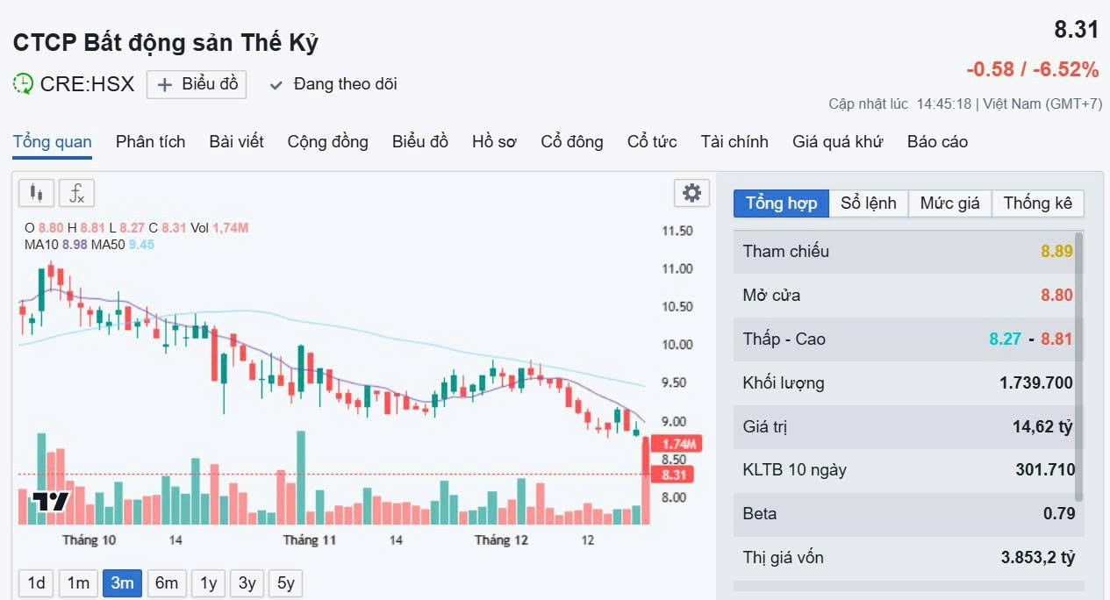Open the Mức giá panel tab

point(949,204)
